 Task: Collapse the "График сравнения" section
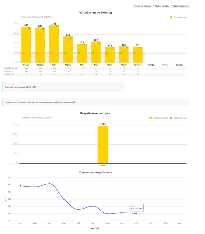pyautogui.click(x=180, y=6)
